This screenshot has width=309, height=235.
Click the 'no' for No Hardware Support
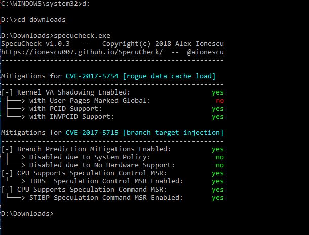tap(219, 165)
